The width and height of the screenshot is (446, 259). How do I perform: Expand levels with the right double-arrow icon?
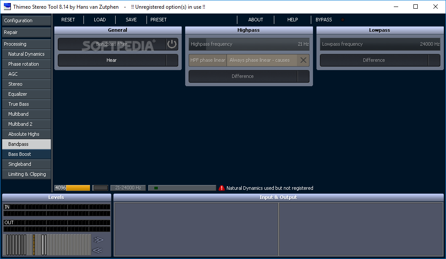click(x=98, y=239)
